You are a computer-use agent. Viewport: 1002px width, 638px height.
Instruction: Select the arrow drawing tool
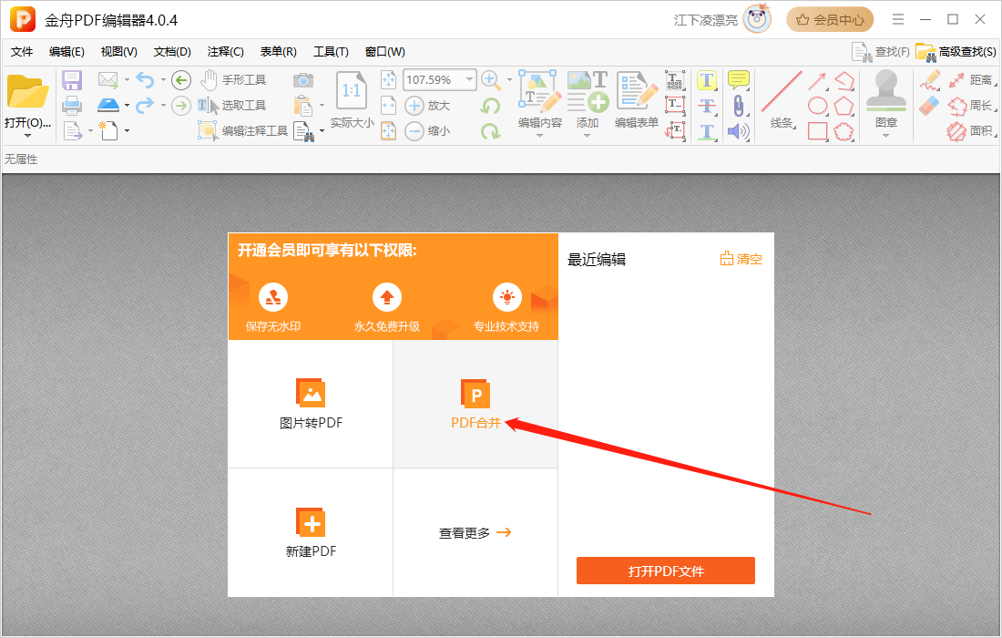(x=817, y=80)
